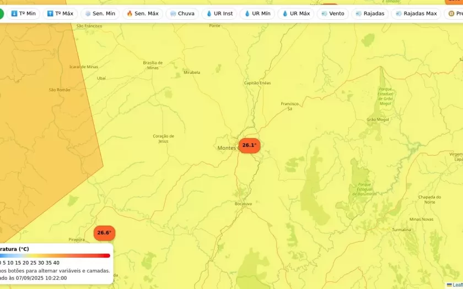Click the Grão Mogol town label

pos(378,119)
